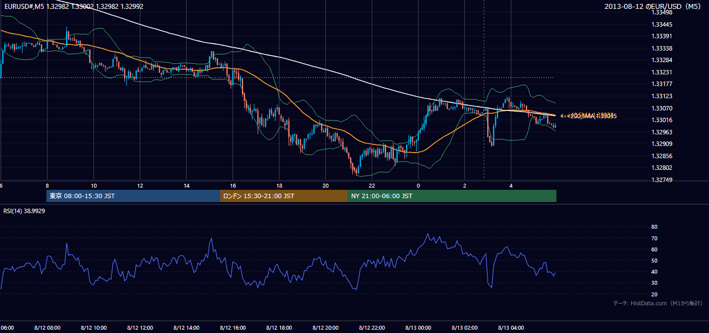Click the HistData.com data credit text

click(658, 303)
